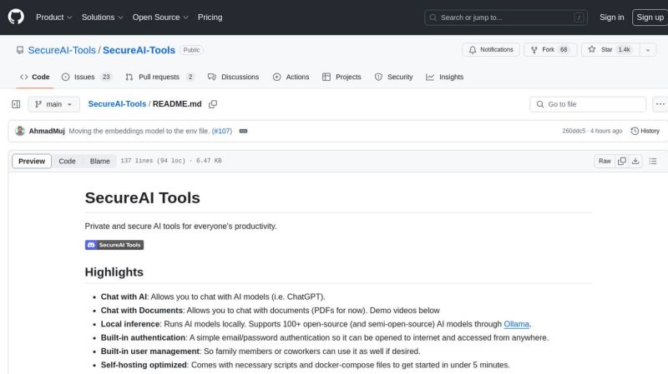Copy raw file contents icon
This screenshot has width=668, height=374.
pyautogui.click(x=622, y=161)
